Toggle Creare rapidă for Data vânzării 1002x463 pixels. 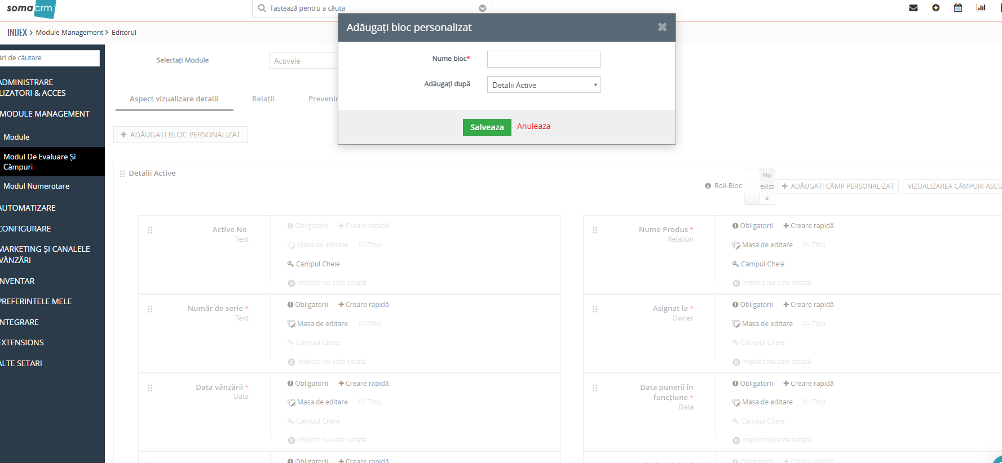tap(364, 384)
